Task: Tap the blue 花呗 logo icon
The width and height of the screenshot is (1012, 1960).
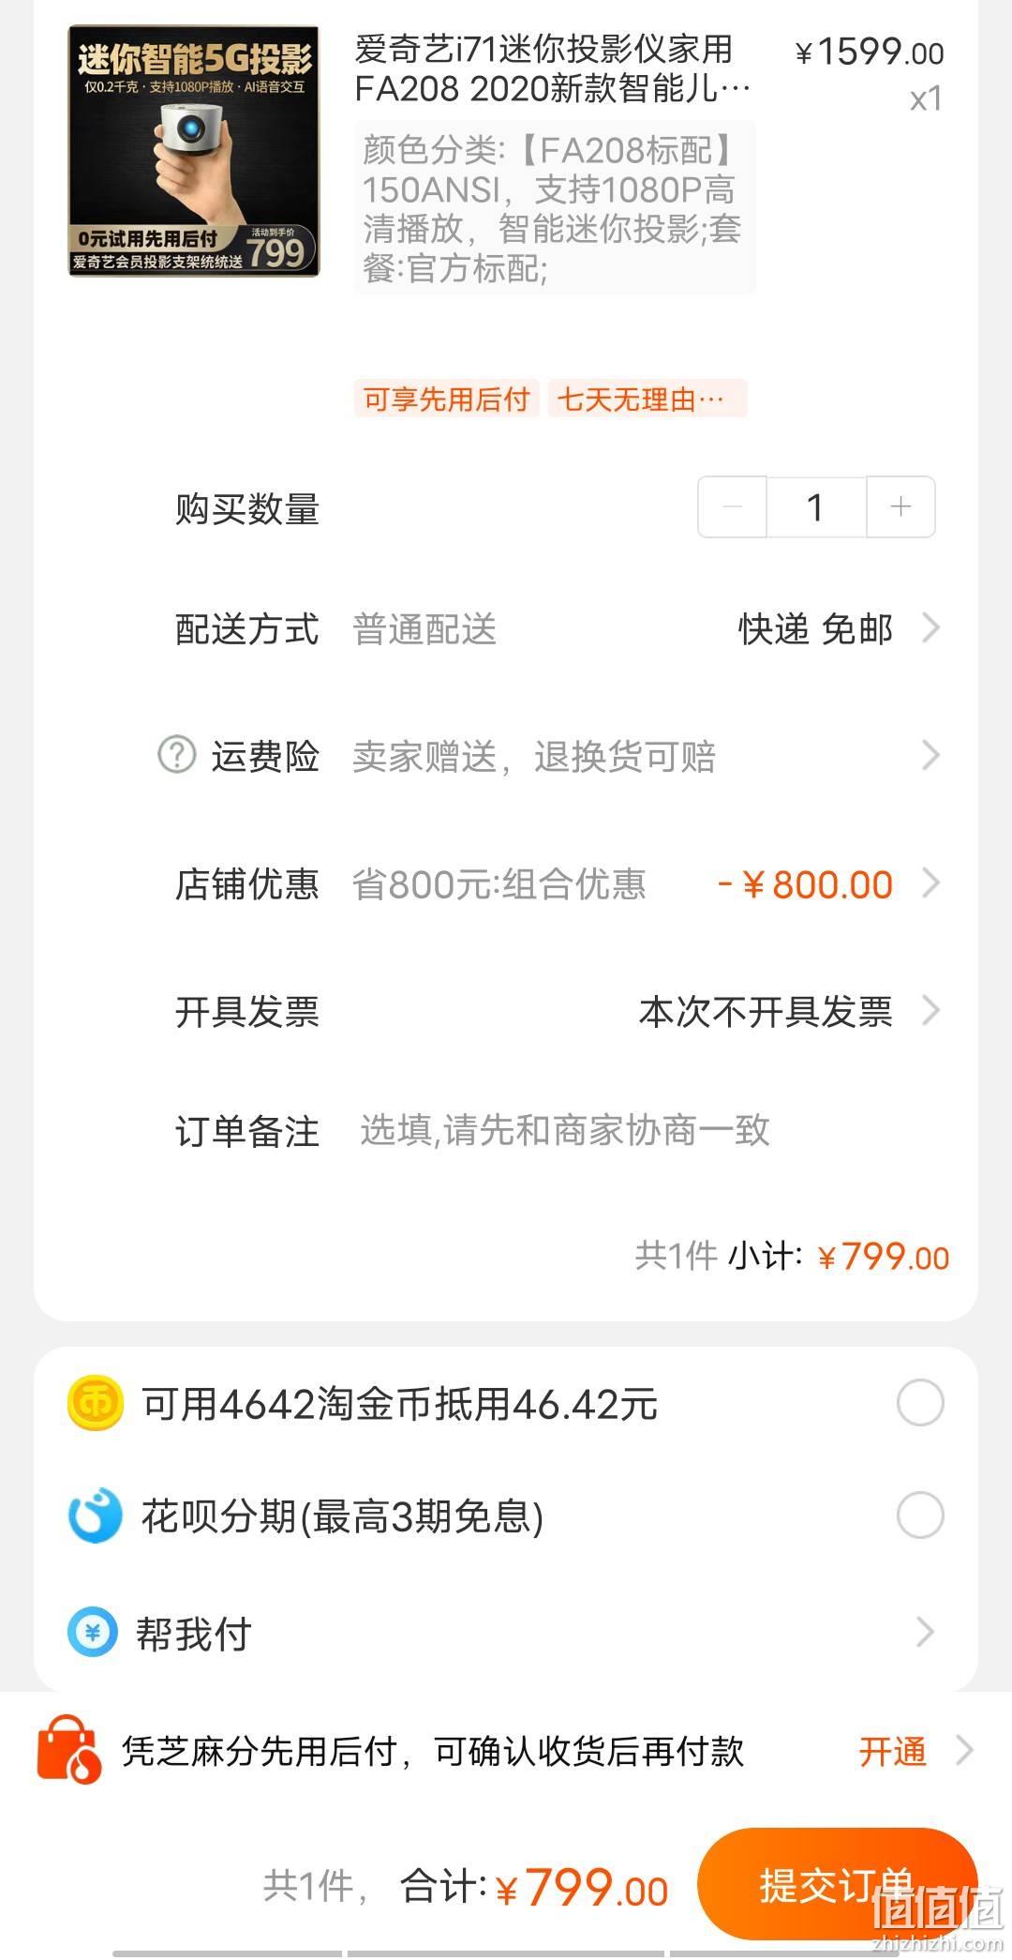Action: (x=96, y=1515)
